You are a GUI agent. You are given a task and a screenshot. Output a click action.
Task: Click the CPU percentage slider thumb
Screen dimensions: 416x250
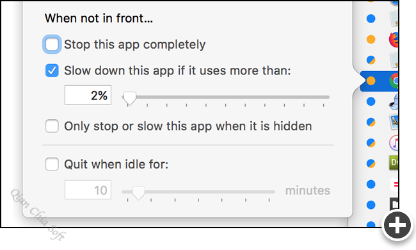(x=130, y=98)
